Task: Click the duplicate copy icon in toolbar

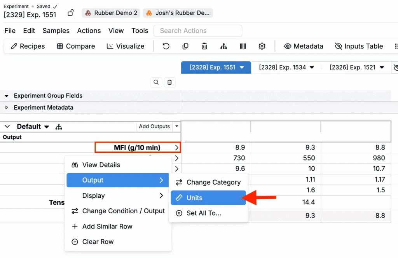Action: pyautogui.click(x=185, y=46)
